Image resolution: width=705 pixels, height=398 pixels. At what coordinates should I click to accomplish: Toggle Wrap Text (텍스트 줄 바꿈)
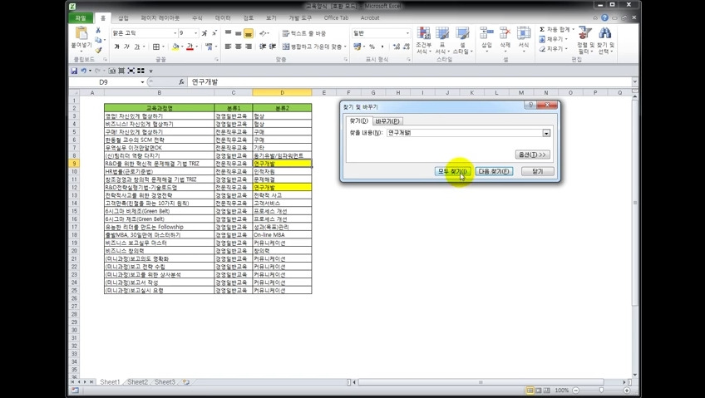[x=304, y=33]
